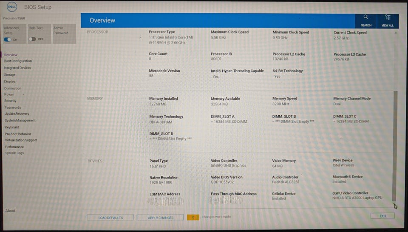Open System Logs
Image resolution: width=408 pixels, height=232 pixels.
point(14,153)
